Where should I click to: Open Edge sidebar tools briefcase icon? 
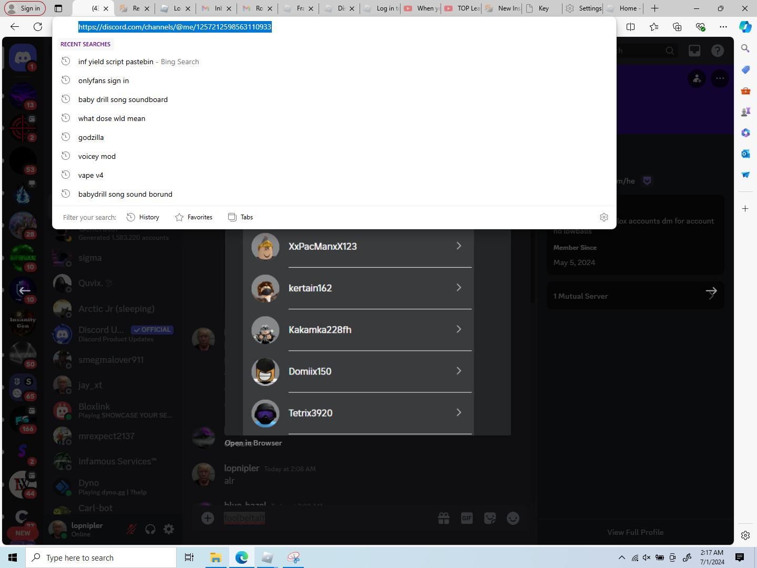point(745,90)
